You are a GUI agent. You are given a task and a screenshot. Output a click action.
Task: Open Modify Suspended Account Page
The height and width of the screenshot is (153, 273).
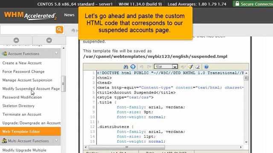pyautogui.click(x=31, y=89)
